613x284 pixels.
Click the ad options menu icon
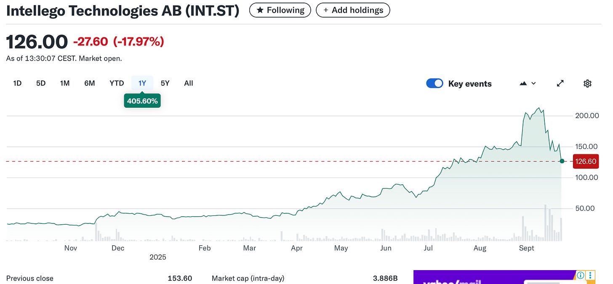point(591,276)
